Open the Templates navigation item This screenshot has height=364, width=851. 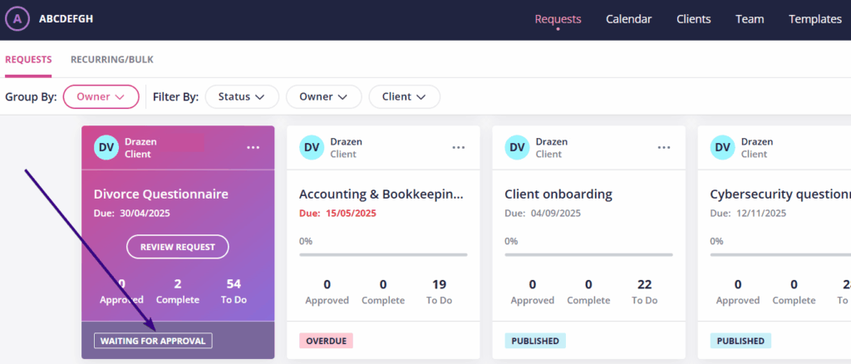click(x=814, y=19)
